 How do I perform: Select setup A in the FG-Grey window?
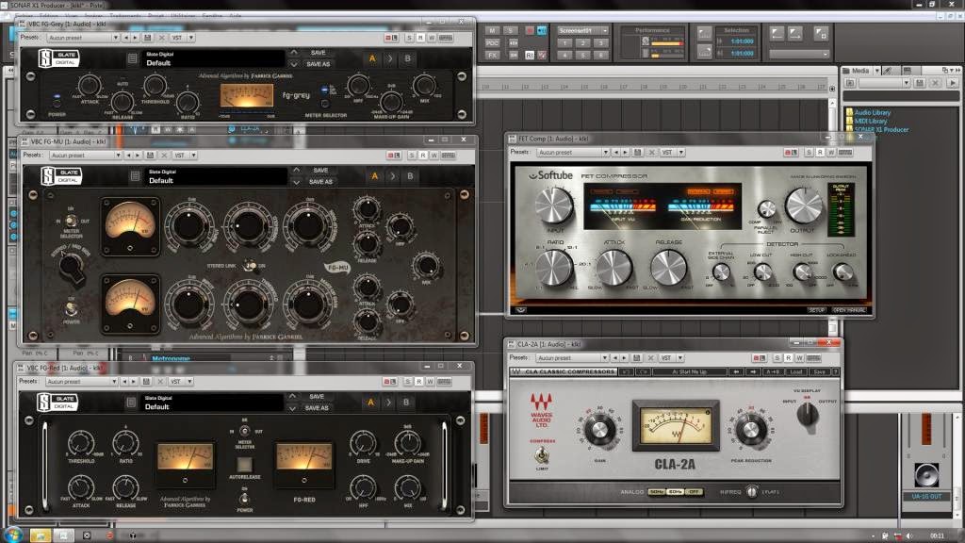tap(371, 59)
